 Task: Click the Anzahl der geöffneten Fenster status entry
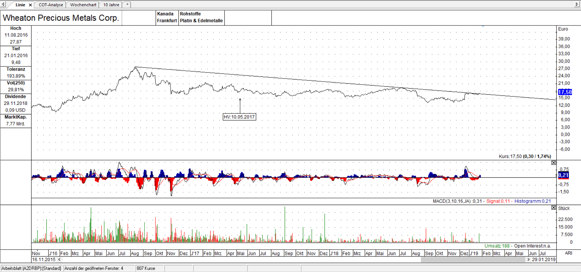[94, 268]
